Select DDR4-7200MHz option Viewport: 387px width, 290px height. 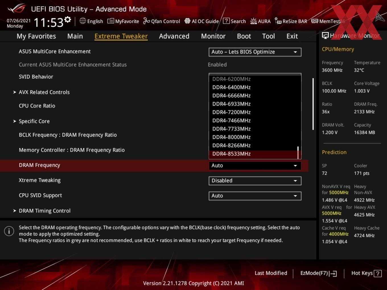255,112
